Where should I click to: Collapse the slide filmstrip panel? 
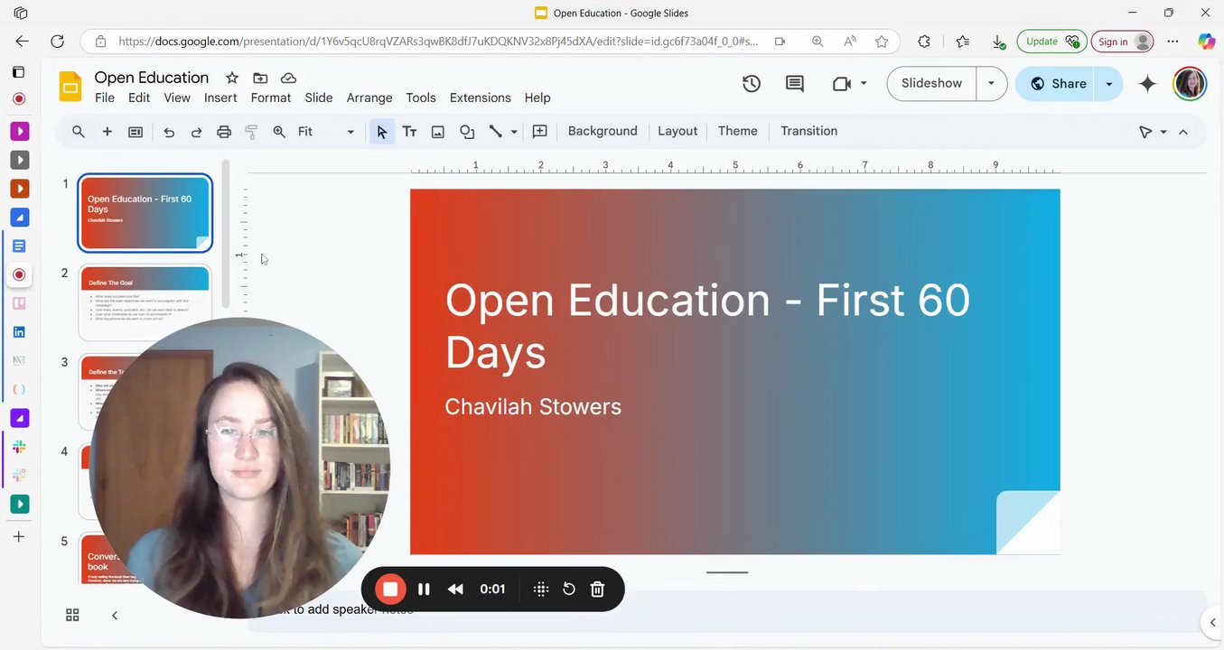pyautogui.click(x=115, y=616)
